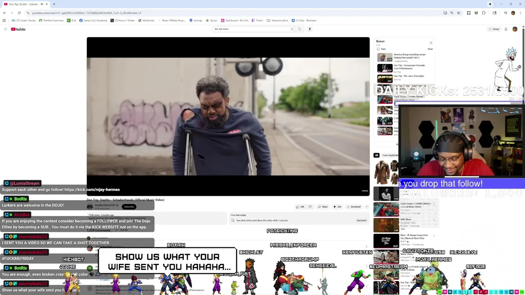Share the video
The width and height of the screenshot is (525, 295).
pyautogui.click(x=322, y=206)
